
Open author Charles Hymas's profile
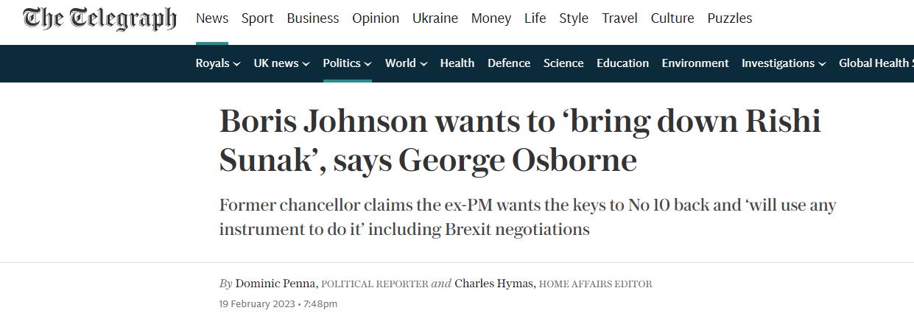(x=495, y=284)
